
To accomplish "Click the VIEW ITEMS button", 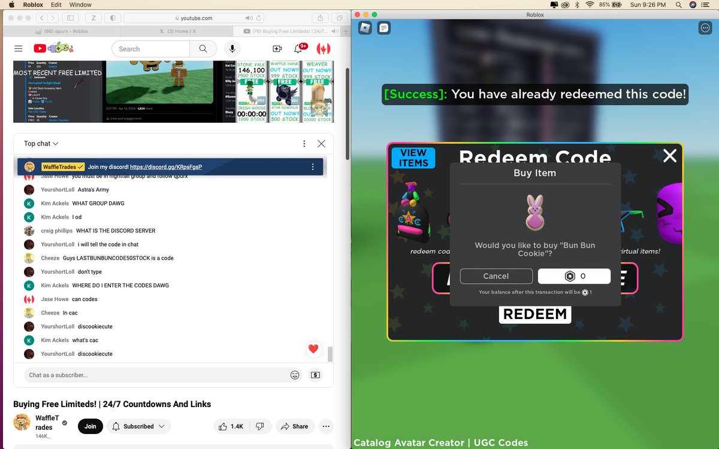I will [x=413, y=157].
